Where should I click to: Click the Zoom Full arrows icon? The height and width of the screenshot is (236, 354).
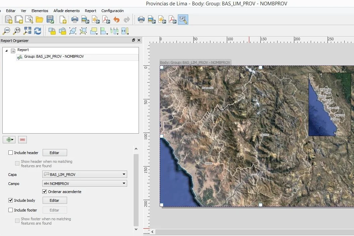coord(27,31)
